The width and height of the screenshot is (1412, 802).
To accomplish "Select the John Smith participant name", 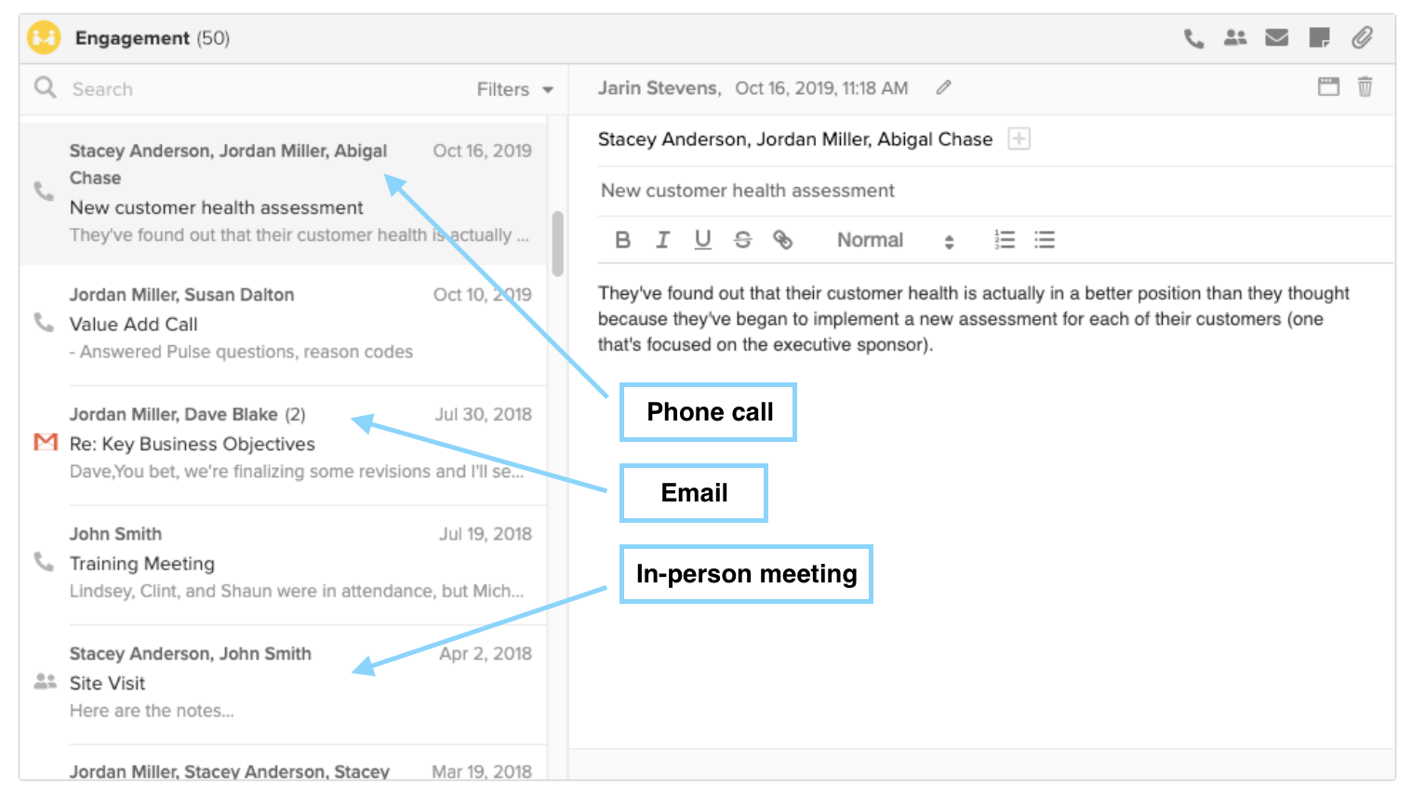I will tap(116, 534).
